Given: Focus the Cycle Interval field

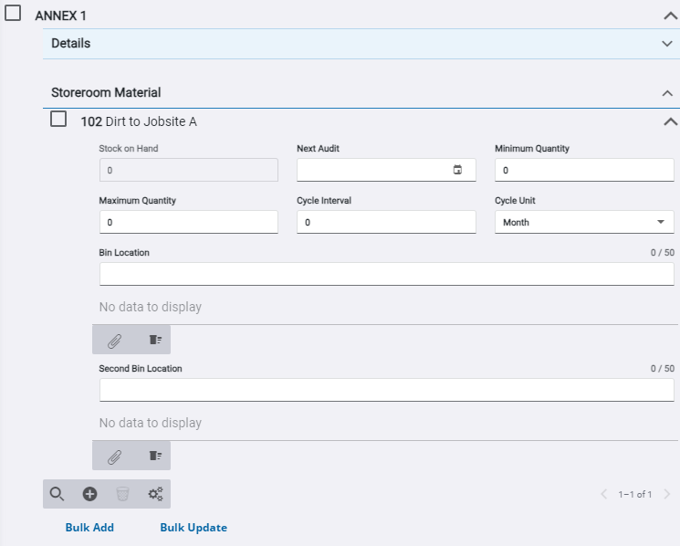Looking at the screenshot, I should point(386,222).
